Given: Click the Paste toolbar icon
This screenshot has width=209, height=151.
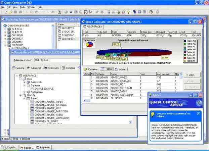Looking at the screenshot, I should pos(37,12).
